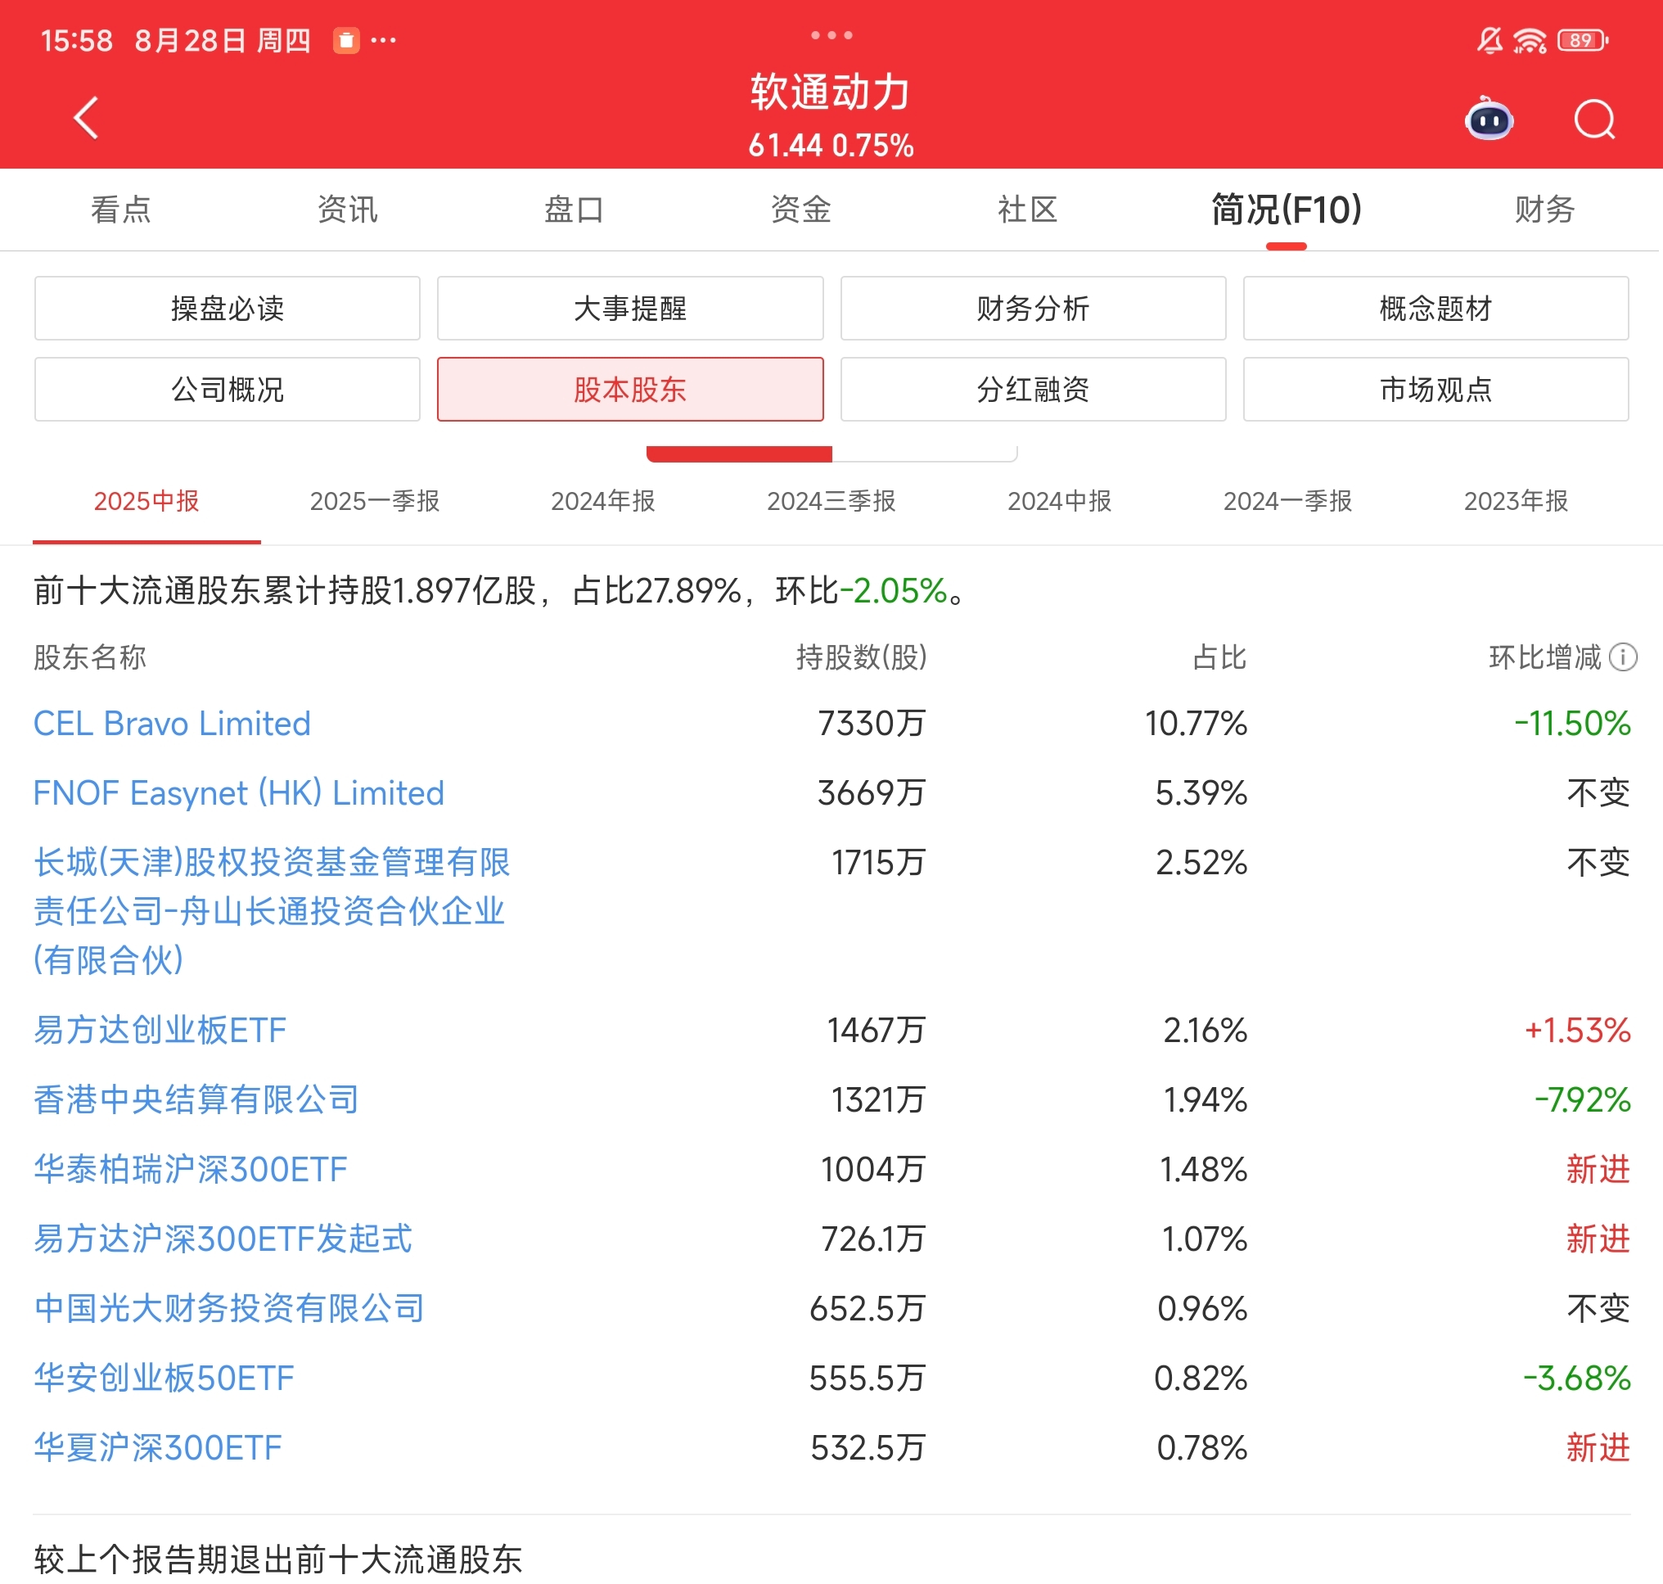The height and width of the screenshot is (1584, 1663).
Task: Open shareholder 中国光大财务投资有限公司
Action: (x=229, y=1308)
